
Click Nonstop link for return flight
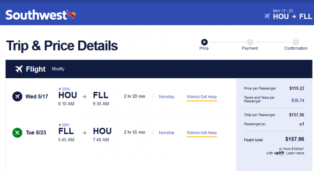pyautogui.click(x=167, y=133)
